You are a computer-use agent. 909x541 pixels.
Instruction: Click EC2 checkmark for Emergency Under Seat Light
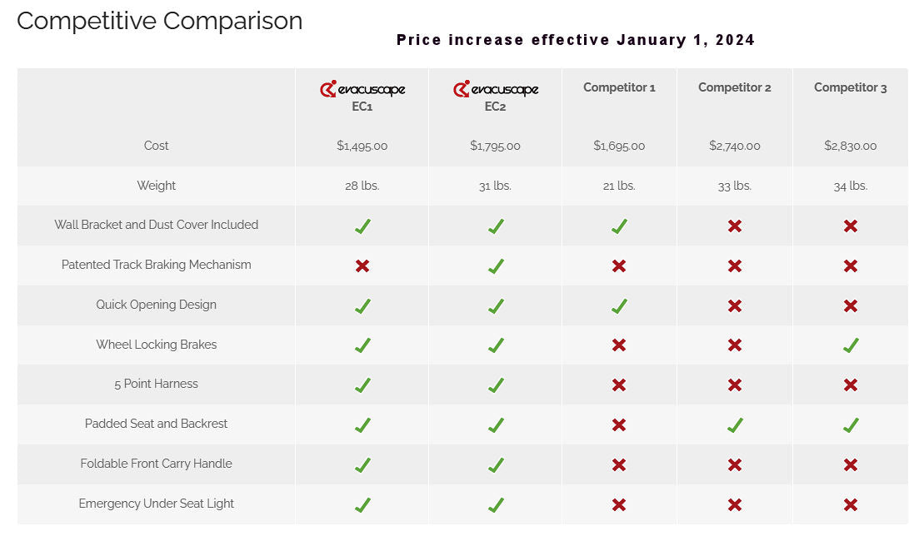[x=496, y=504]
